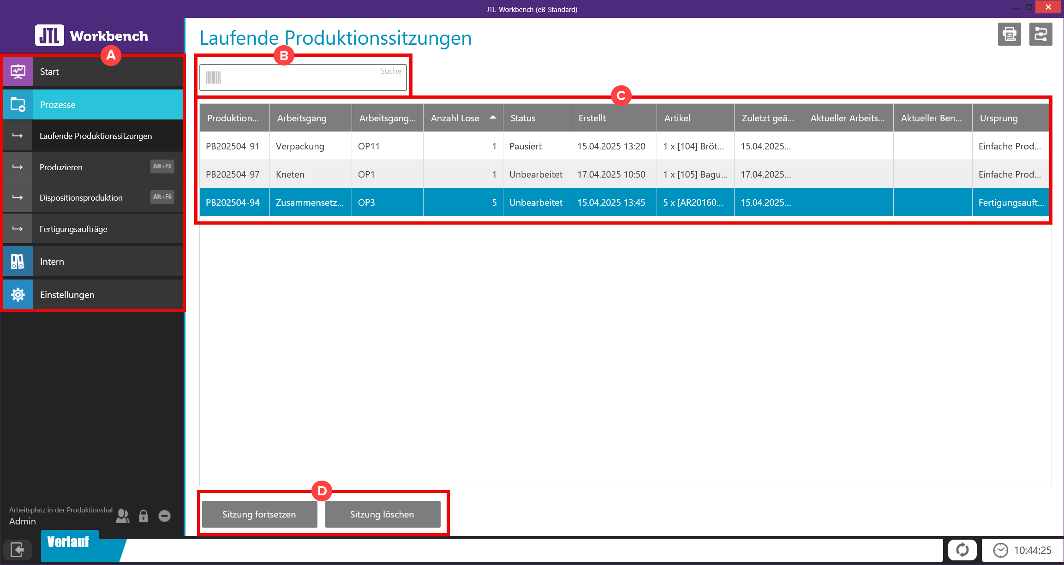The height and width of the screenshot is (565, 1064).
Task: Select row PB202504-97 Kneten
Action: tap(290, 174)
